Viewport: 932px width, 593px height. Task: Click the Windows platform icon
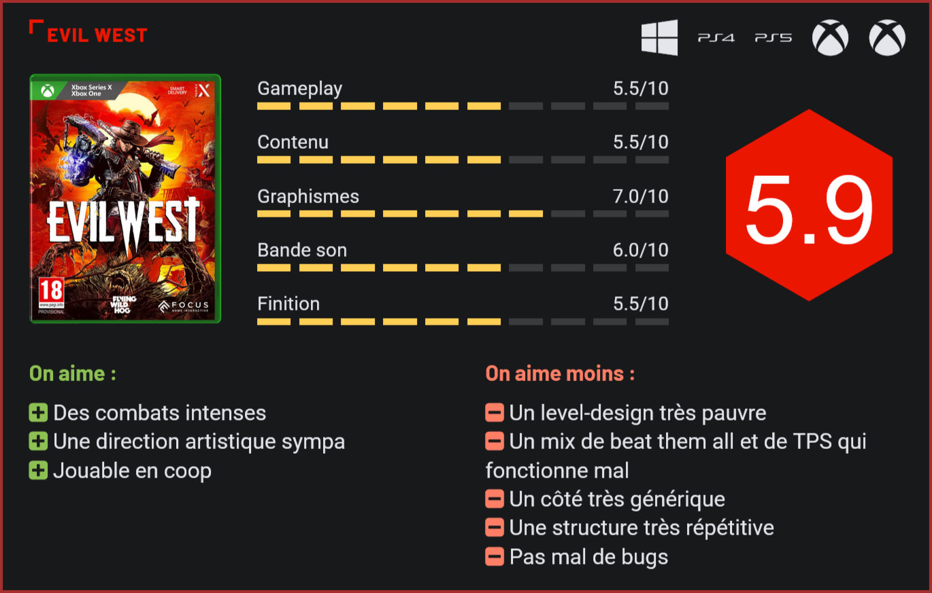click(659, 37)
